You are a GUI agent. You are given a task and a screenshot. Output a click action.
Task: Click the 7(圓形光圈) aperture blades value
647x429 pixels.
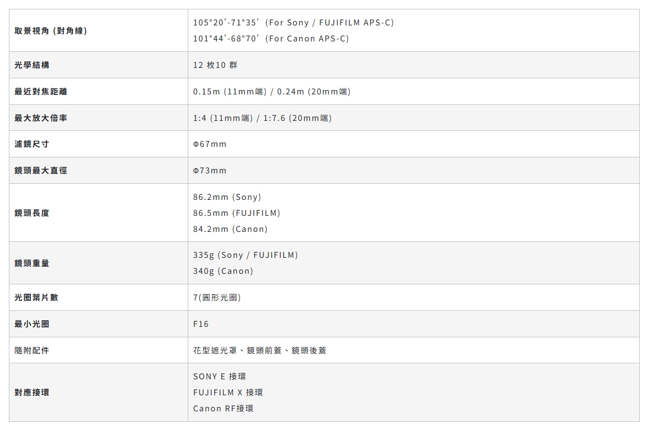pyautogui.click(x=217, y=298)
